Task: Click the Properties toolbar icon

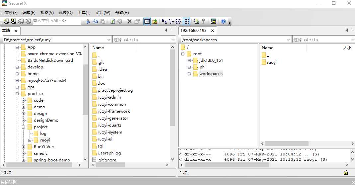Action: 137,21
